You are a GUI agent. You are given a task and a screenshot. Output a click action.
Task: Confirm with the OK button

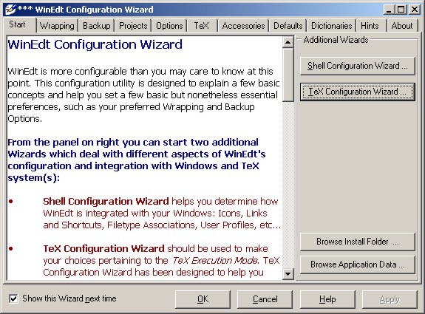[203, 299]
